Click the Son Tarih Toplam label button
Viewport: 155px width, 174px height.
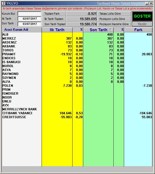[54, 24]
